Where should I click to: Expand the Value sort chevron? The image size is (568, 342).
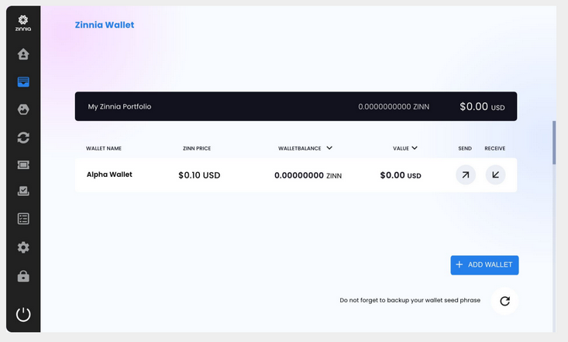click(x=415, y=148)
